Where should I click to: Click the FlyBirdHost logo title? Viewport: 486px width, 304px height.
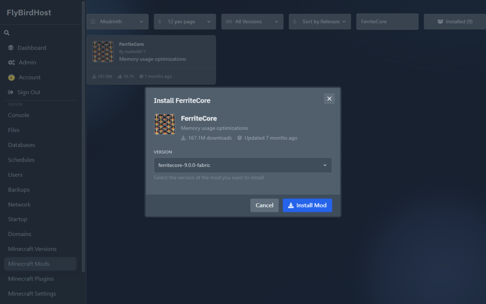coord(29,12)
